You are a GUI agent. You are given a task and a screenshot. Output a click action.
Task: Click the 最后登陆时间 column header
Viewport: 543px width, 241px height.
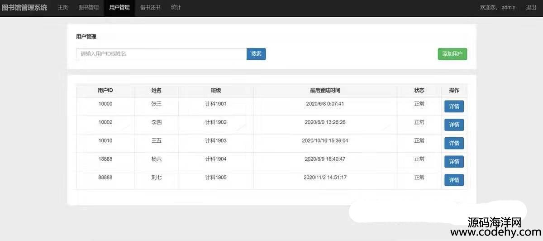tap(325, 91)
